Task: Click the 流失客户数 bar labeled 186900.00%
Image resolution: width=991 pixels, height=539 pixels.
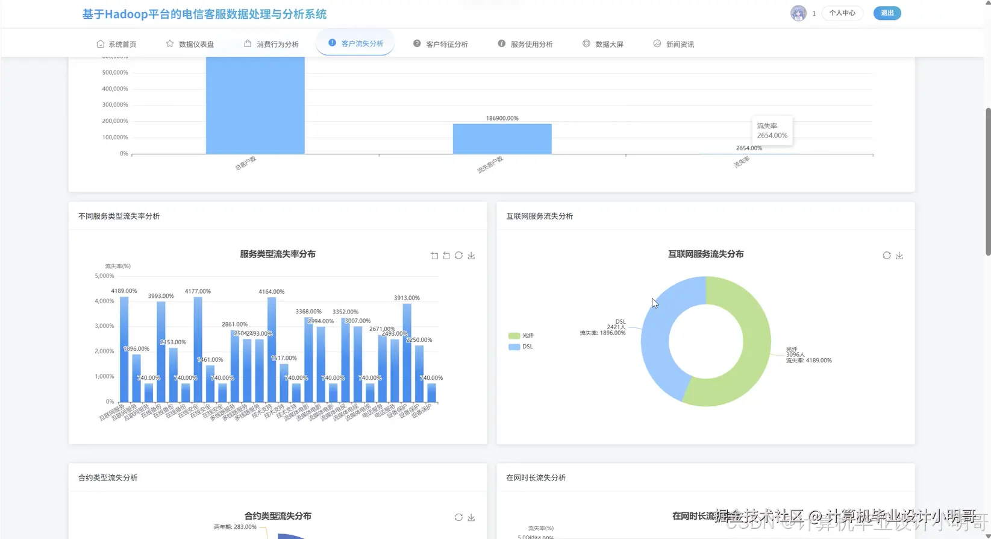Action: click(x=502, y=139)
